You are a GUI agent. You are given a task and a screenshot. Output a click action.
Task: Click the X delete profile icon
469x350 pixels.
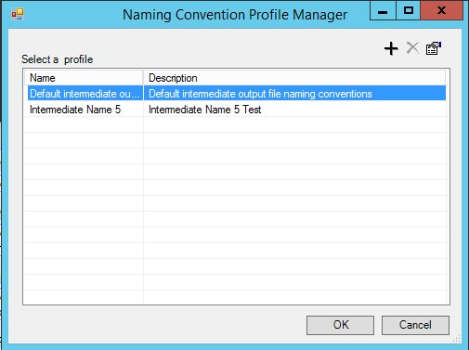pyautogui.click(x=412, y=48)
